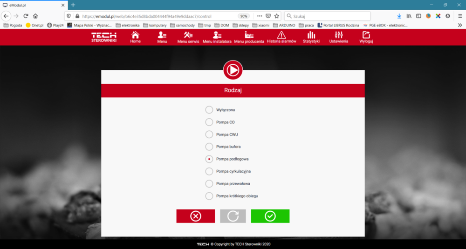The height and width of the screenshot is (249, 466).
Task: Choose Pompa cyrkulacyjna radio button
Action: (x=209, y=171)
